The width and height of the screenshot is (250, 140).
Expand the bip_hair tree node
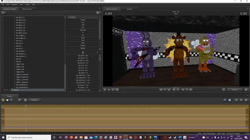[15, 59]
